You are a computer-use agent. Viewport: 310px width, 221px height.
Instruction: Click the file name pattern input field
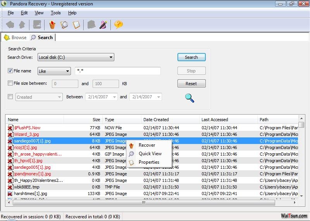click(x=117, y=71)
